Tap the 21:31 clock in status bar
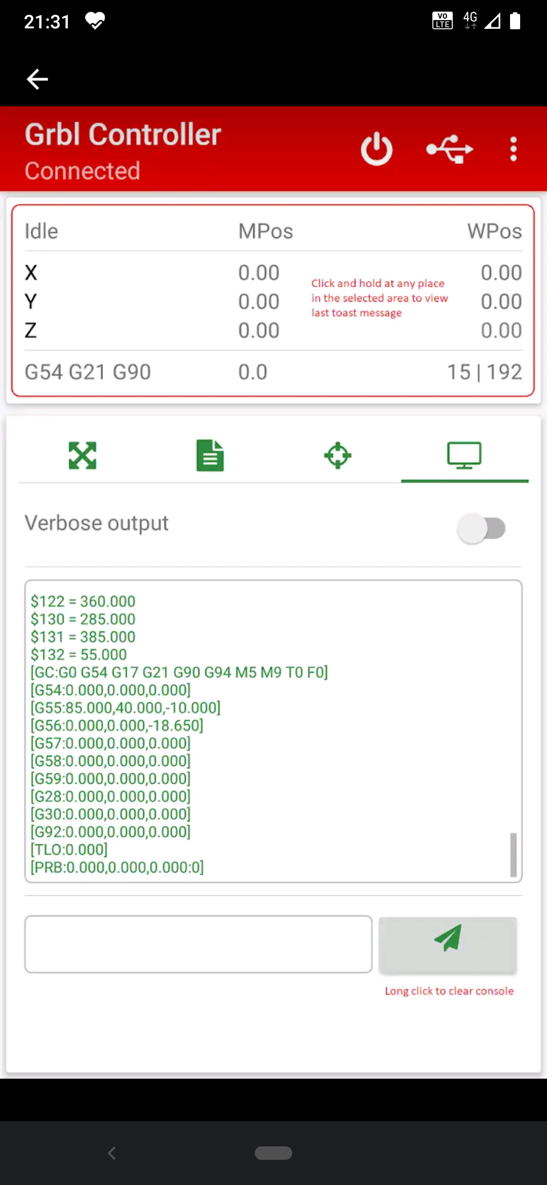 click(x=47, y=21)
